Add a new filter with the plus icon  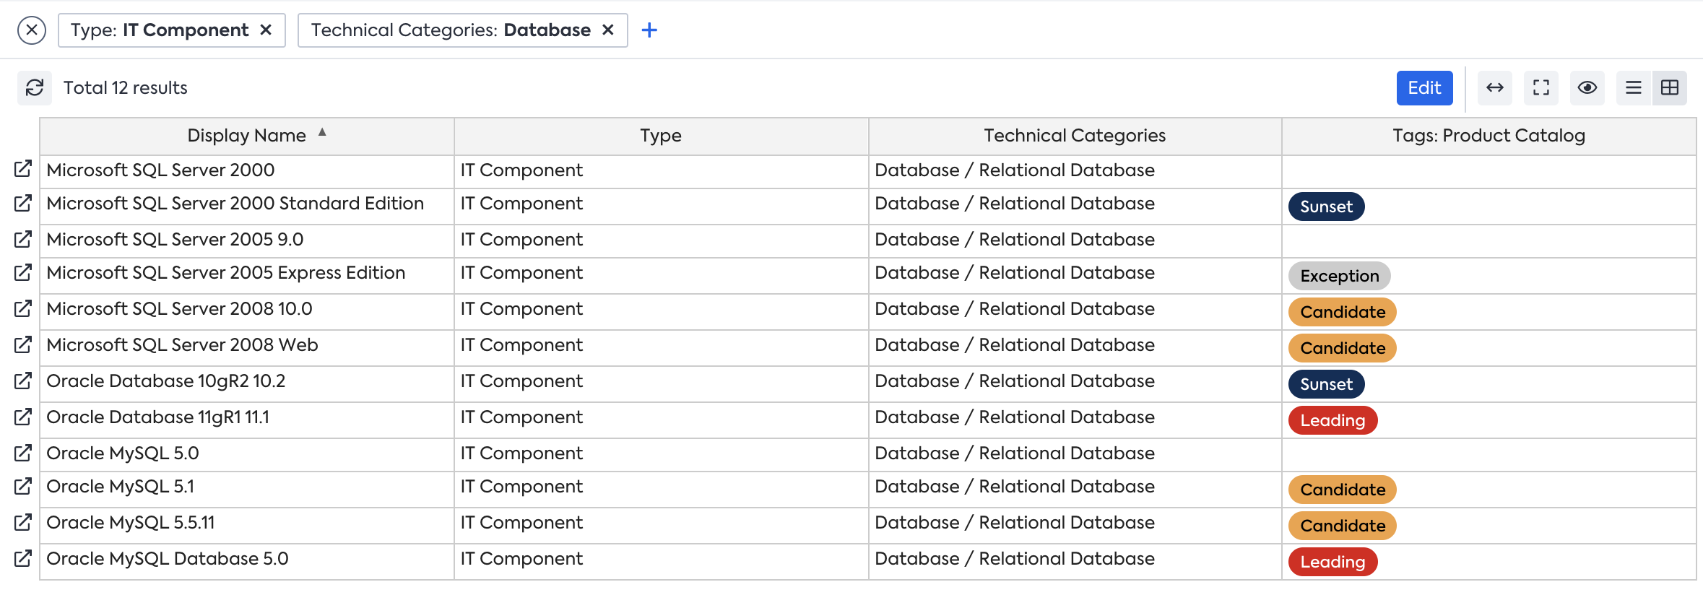[649, 30]
